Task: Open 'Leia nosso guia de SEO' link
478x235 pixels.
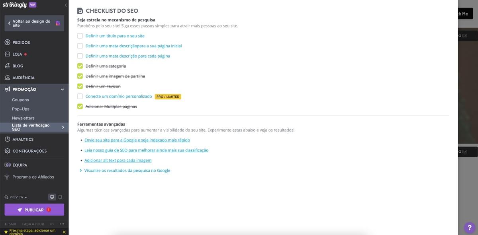Action: [146, 150]
